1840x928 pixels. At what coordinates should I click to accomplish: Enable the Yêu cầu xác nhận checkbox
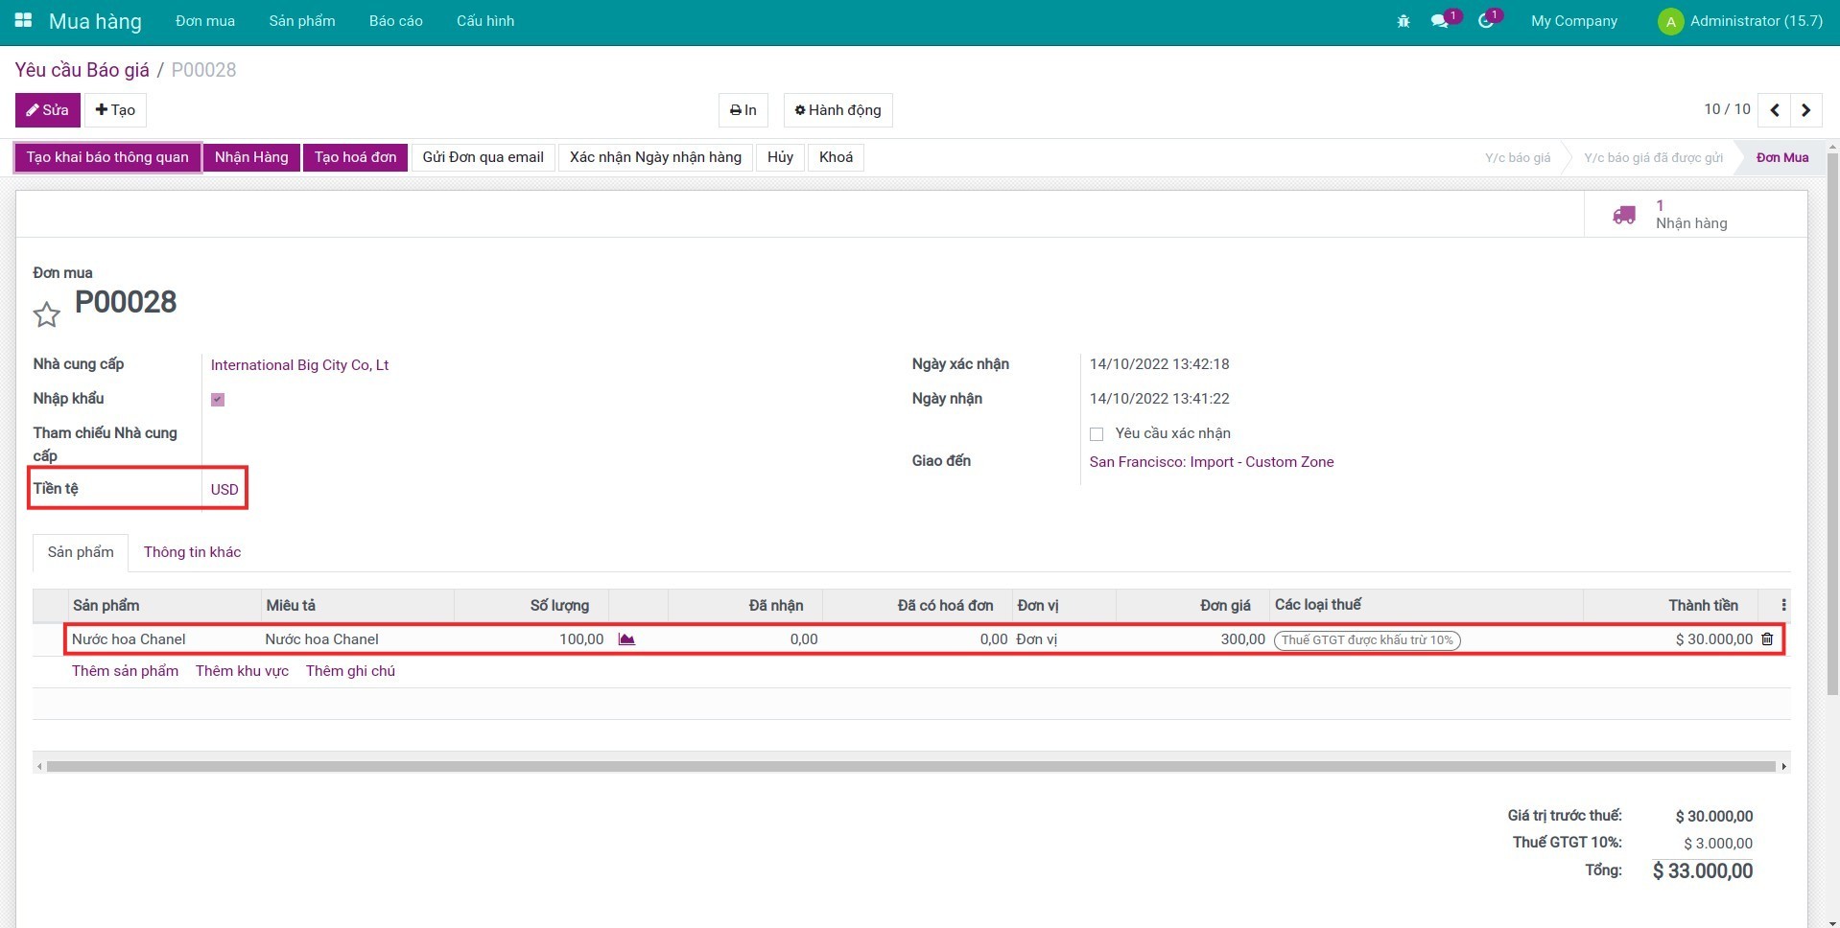[x=1097, y=434]
